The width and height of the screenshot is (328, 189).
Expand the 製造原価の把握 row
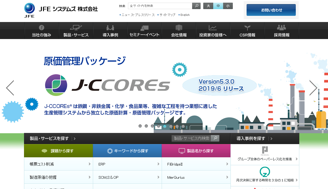click(59, 177)
